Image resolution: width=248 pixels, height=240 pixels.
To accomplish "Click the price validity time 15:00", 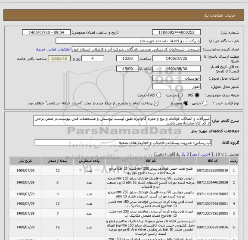I will [127, 69].
